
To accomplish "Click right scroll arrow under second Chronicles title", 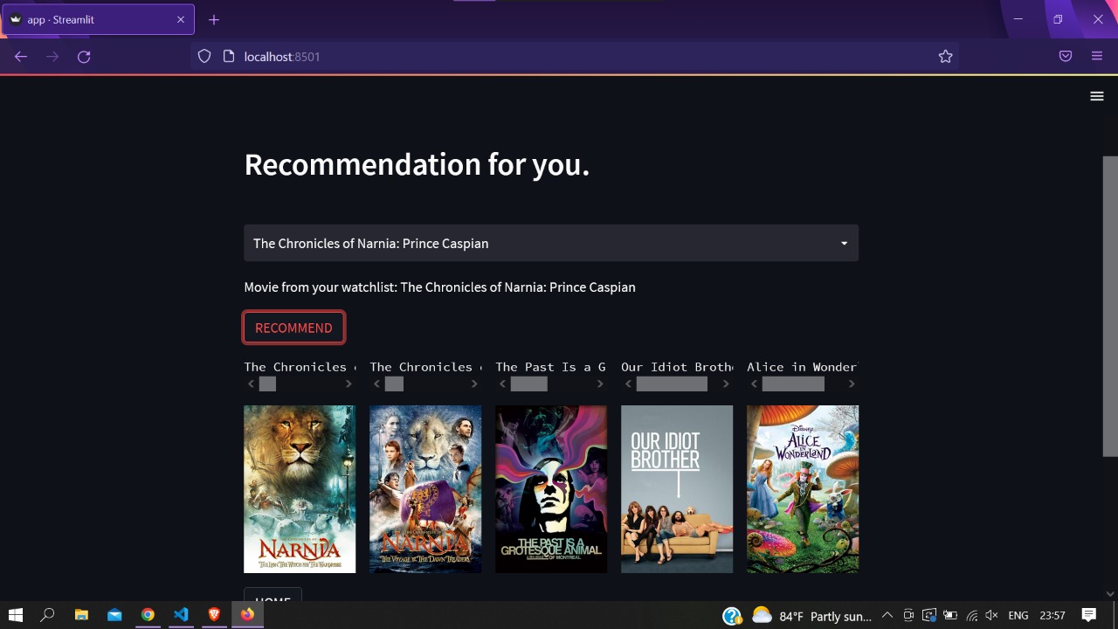I will [x=474, y=384].
